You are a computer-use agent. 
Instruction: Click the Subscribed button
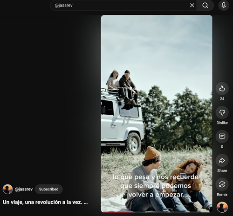[49, 189]
